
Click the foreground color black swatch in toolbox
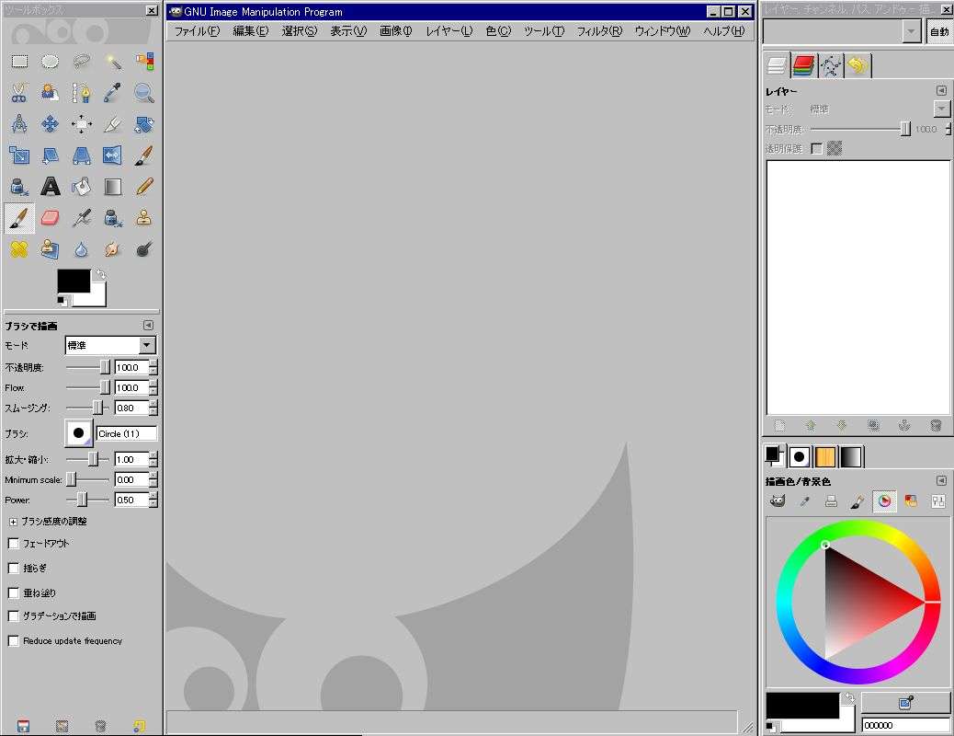click(74, 281)
